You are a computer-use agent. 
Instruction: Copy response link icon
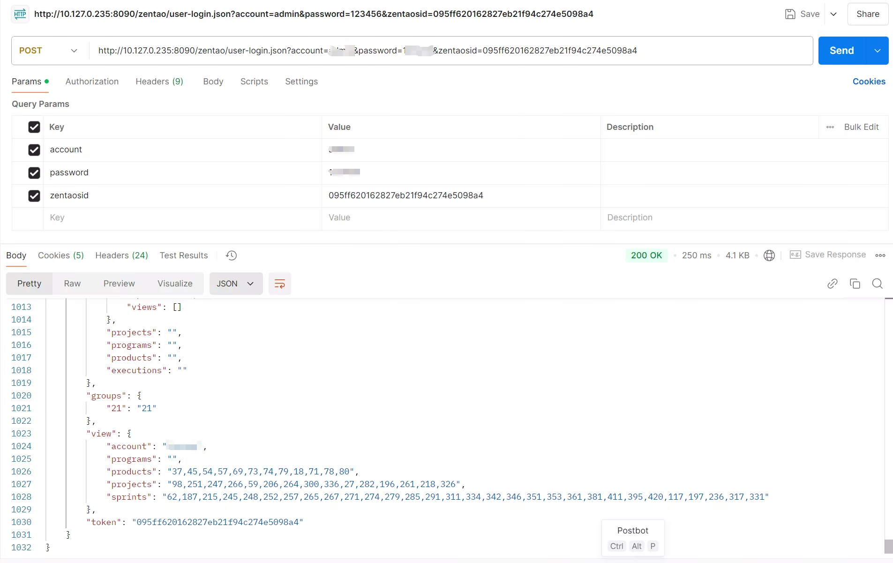click(833, 284)
